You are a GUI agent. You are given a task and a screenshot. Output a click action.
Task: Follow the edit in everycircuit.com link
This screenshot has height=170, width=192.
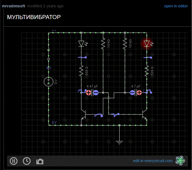click(x=153, y=161)
